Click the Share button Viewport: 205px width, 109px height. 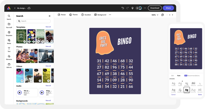[x=168, y=8]
